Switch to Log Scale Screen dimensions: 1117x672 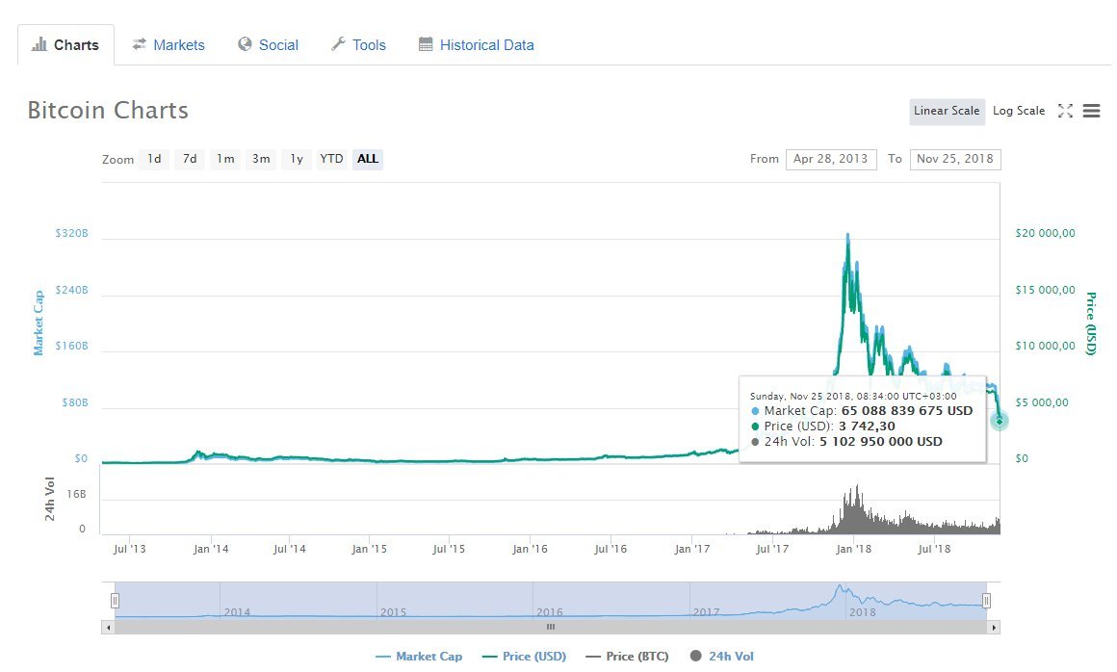point(1019,111)
